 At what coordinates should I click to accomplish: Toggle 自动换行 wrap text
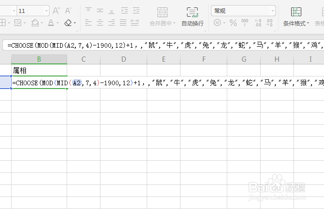[x=193, y=17]
